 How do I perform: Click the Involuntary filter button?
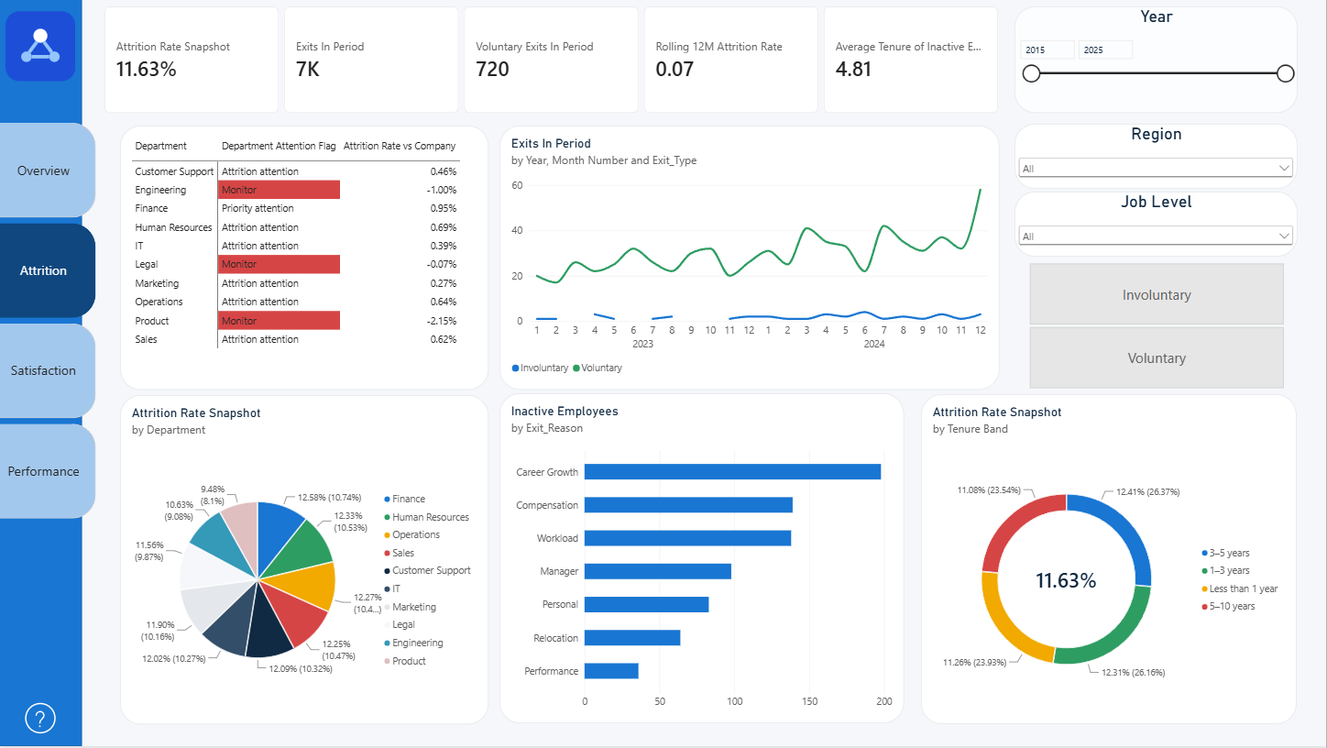tap(1157, 294)
